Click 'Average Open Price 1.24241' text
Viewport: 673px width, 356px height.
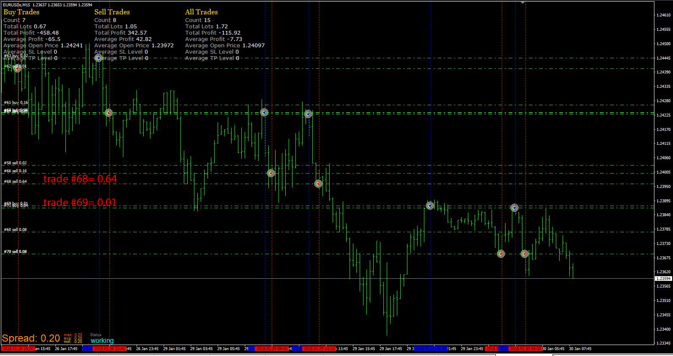[43, 45]
